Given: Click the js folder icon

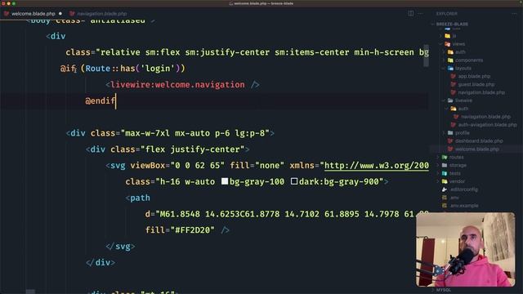Looking at the screenshot, I should 448,36.
